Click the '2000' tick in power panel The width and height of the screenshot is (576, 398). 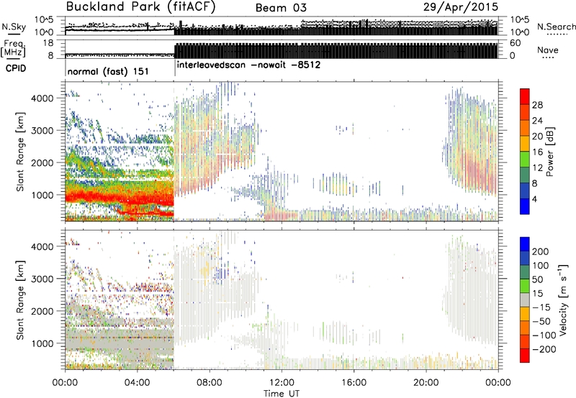[x=42, y=162]
